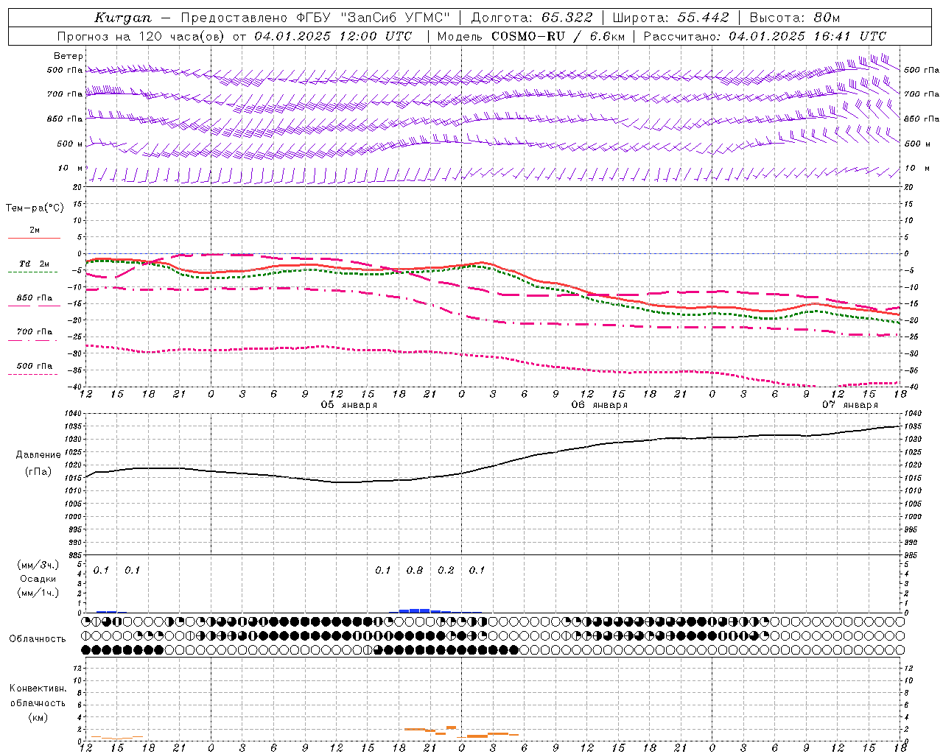Click the 'Облачность' cloud cover label

(x=38, y=639)
